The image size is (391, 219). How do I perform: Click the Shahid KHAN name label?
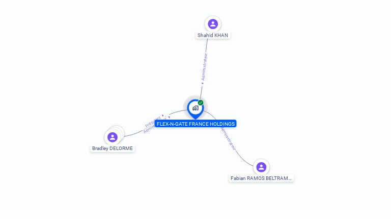(213, 35)
